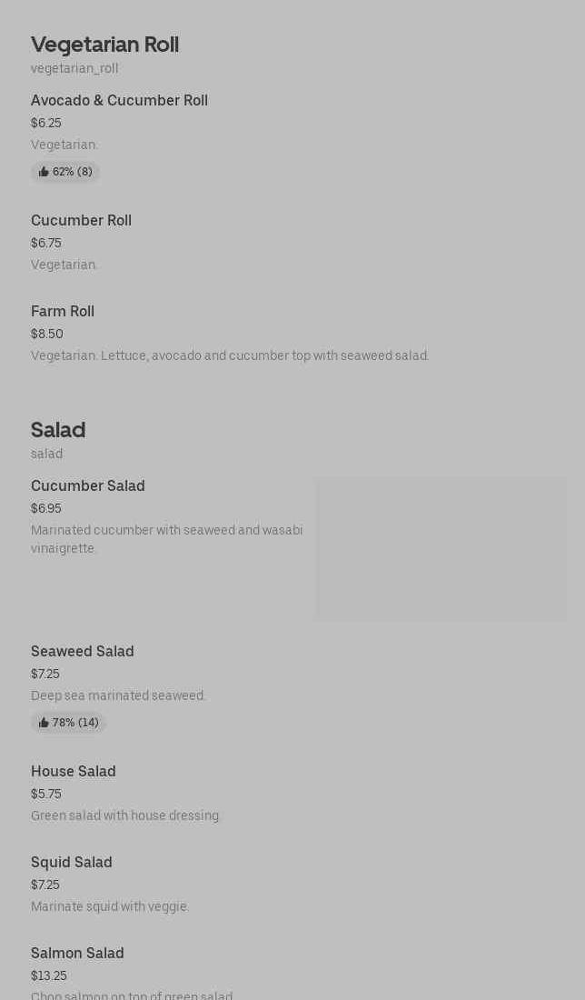This screenshot has width=585, height=1000.
Task: Click the Vegetarian Roll section heading
Action: 104,45
